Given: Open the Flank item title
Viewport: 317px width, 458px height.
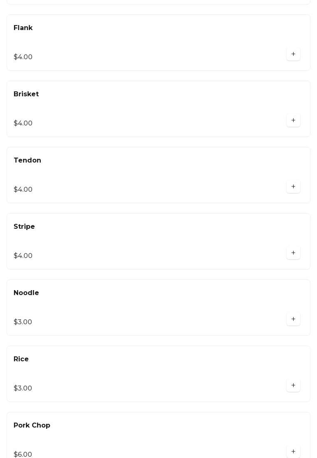Looking at the screenshot, I should (x=23, y=28).
